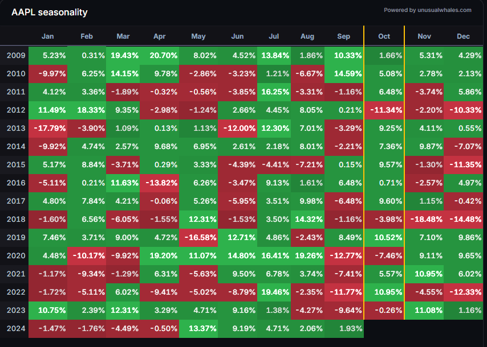Select the Oct column header
Screen dimensions: 487x347
coord(384,36)
